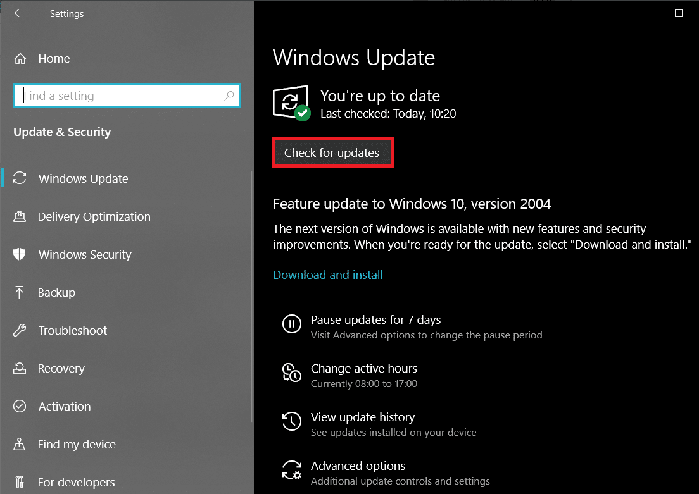Image resolution: width=699 pixels, height=494 pixels.
Task: Open Troubleshoot via its wrench icon
Action: 20,330
